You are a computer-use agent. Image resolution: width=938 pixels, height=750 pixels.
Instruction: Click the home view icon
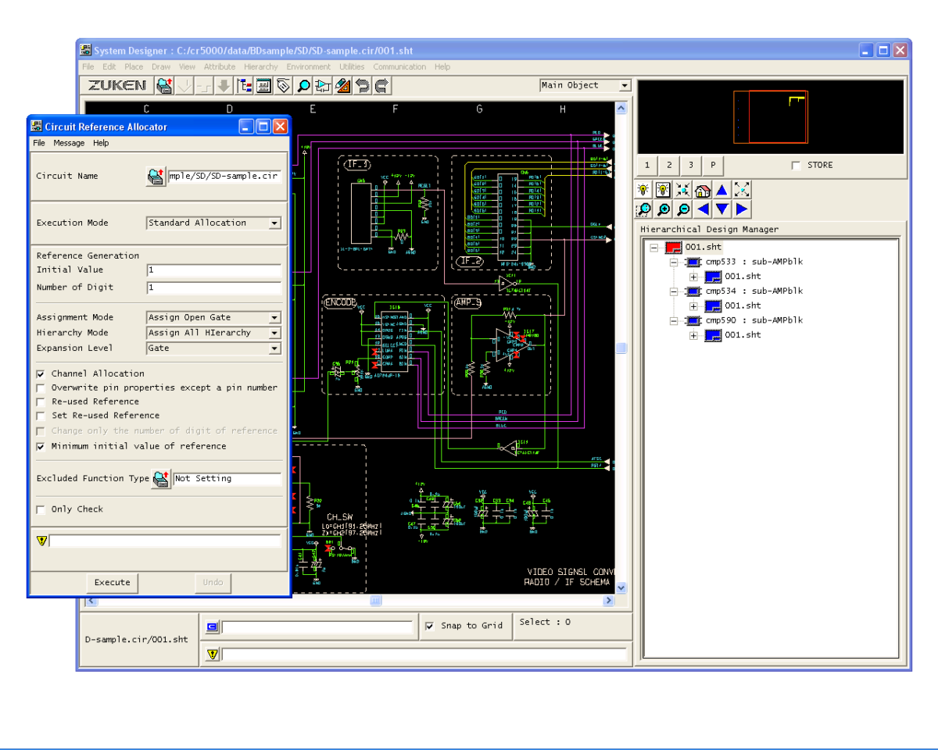point(702,190)
